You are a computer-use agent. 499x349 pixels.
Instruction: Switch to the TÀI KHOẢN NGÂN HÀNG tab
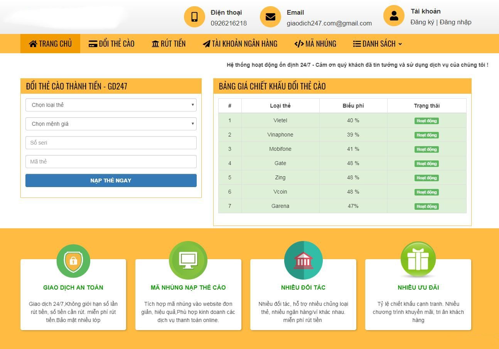tap(240, 44)
